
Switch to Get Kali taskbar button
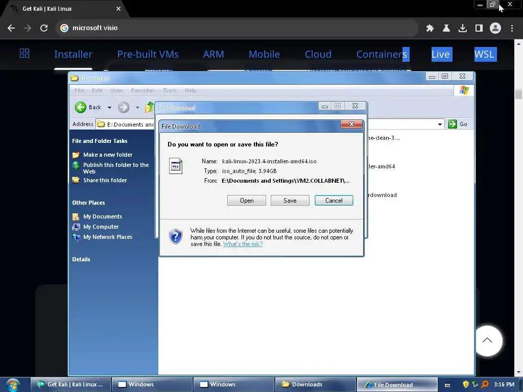(70, 384)
